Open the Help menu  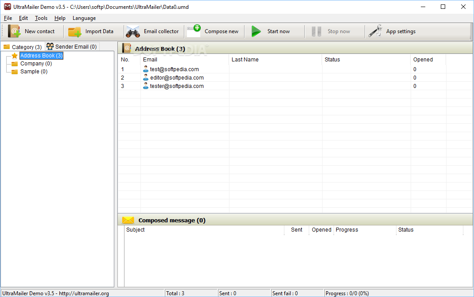[60, 18]
